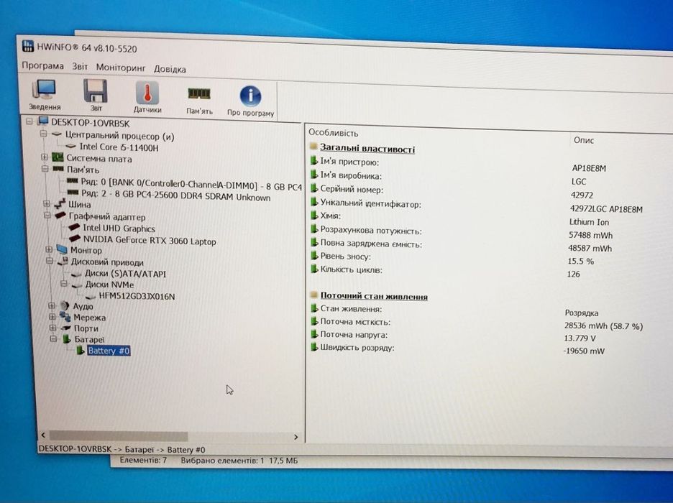The width and height of the screenshot is (673, 503).
Task: Click the Порти ports icon
Action: tap(65, 328)
